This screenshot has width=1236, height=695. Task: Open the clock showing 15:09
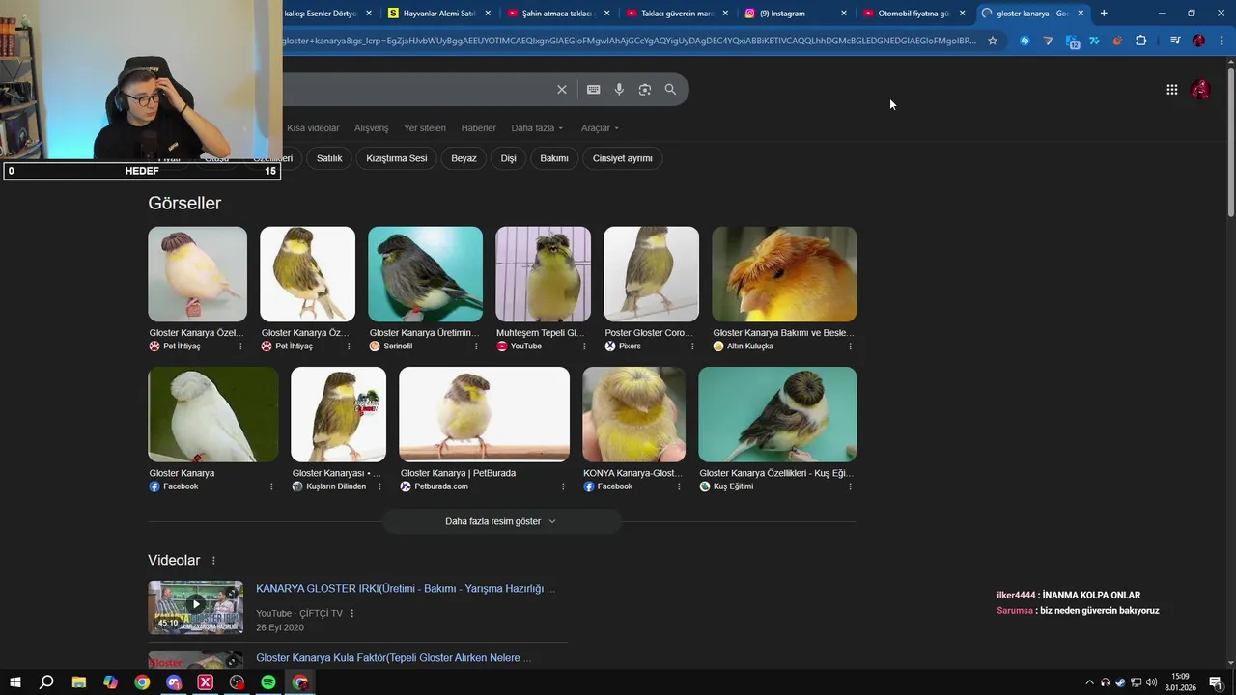tap(1180, 682)
